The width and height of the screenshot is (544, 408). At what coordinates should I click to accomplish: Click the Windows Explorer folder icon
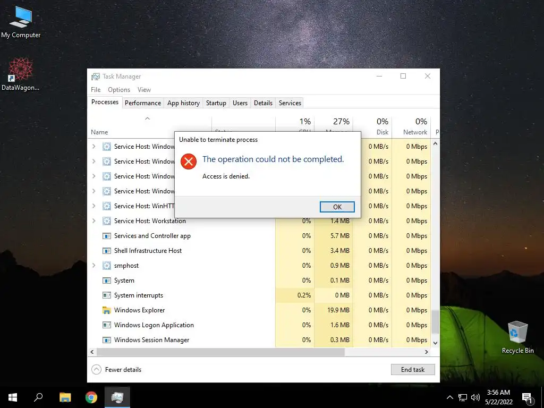click(106, 310)
